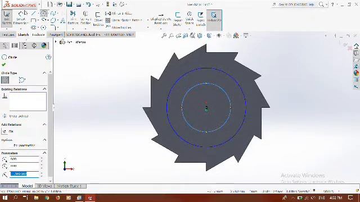Image resolution: width=360 pixels, height=202 pixels.
Task: Click the Open document icon
Action: coord(60,4)
